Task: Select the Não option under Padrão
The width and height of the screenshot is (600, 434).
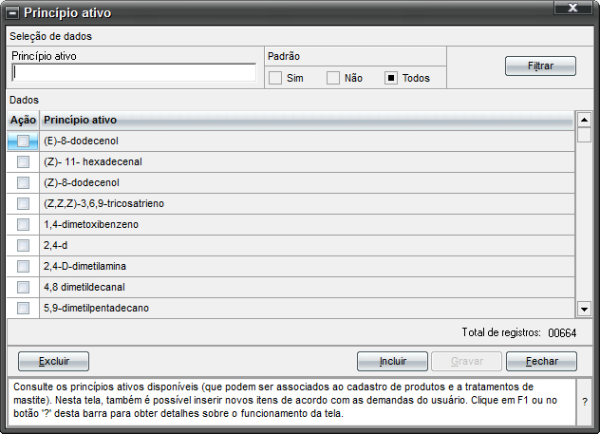Action: 333,78
